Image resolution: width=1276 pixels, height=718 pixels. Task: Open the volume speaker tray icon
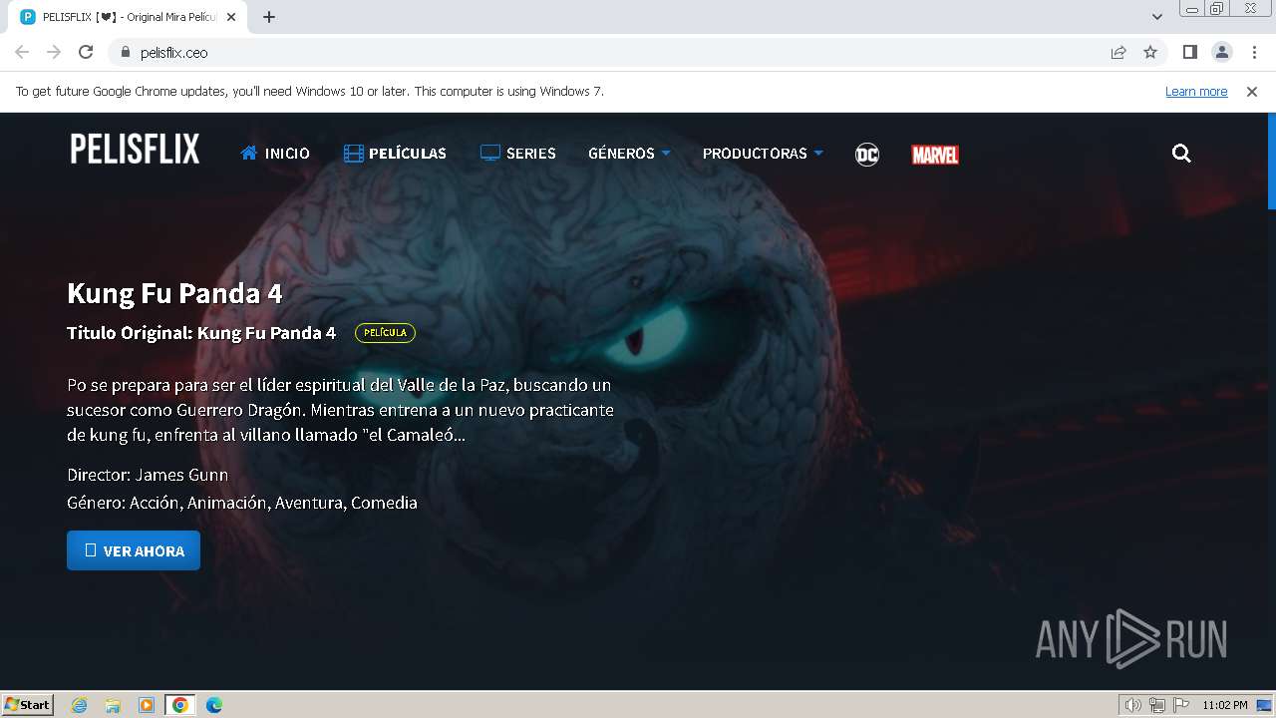(x=1133, y=705)
